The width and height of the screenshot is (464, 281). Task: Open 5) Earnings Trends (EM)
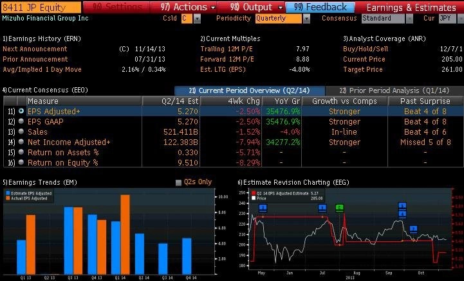click(40, 182)
